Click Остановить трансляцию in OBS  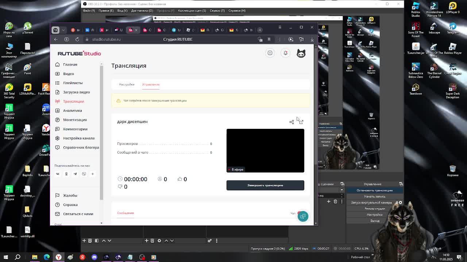[x=375, y=190]
